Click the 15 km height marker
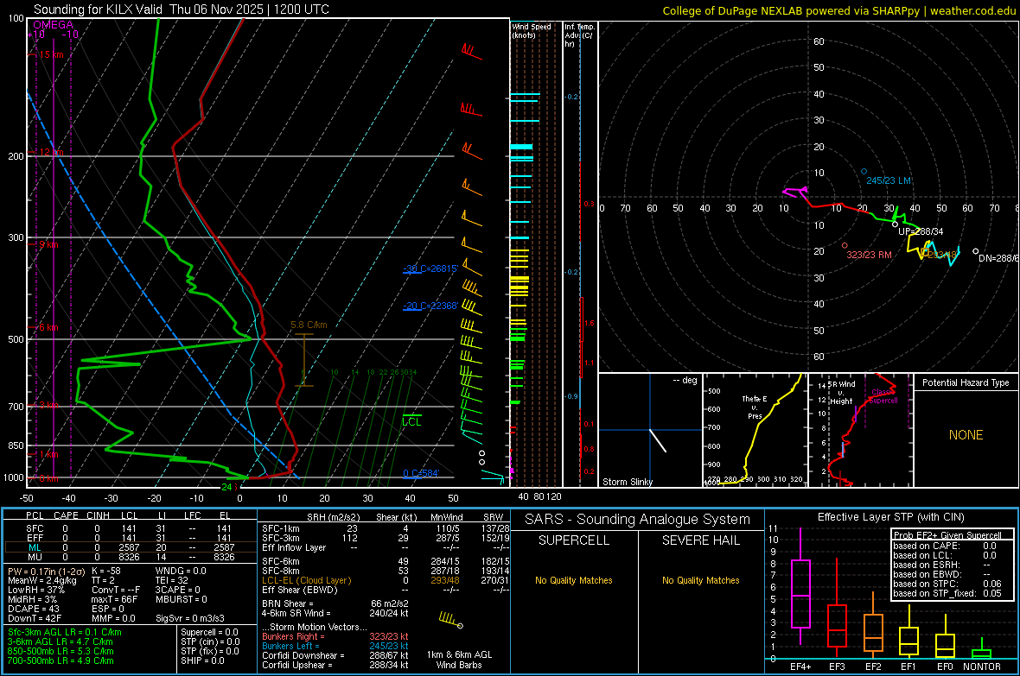Image resolution: width=1020 pixels, height=676 pixels. [51, 54]
